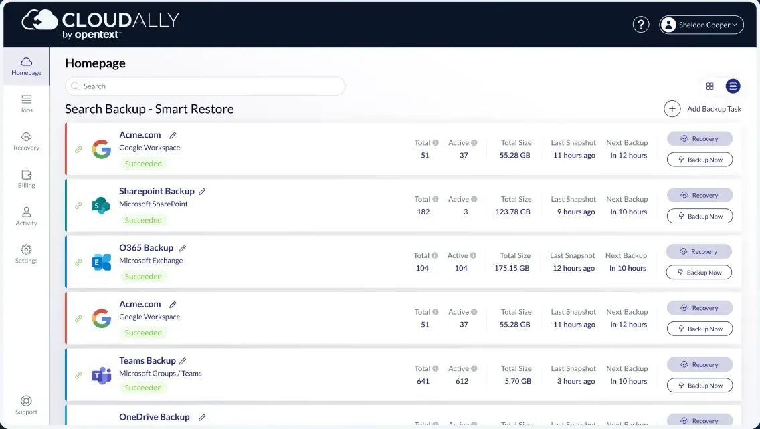
Task: Switch to grid view layout
Action: pyautogui.click(x=710, y=86)
